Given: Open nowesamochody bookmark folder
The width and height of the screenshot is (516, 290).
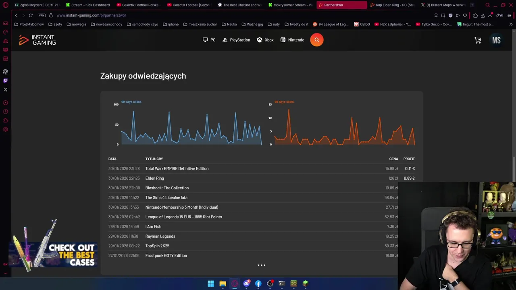Looking at the screenshot, I should pos(106,24).
